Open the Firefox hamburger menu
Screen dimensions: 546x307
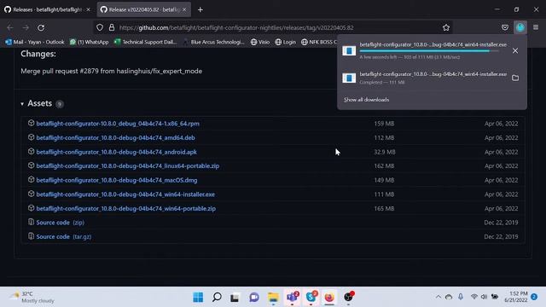pyautogui.click(x=536, y=27)
